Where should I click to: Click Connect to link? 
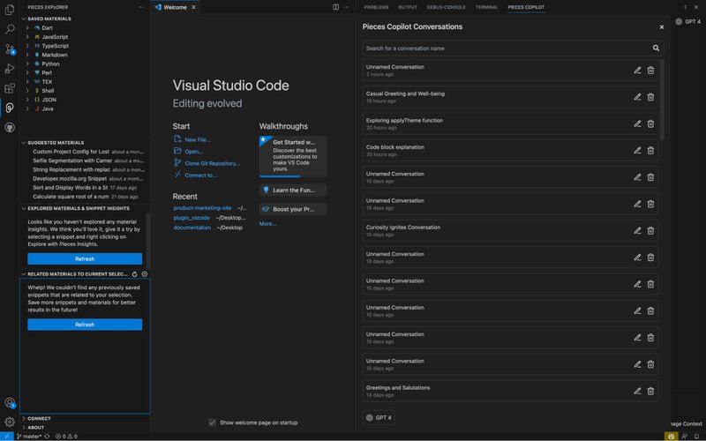click(200, 176)
